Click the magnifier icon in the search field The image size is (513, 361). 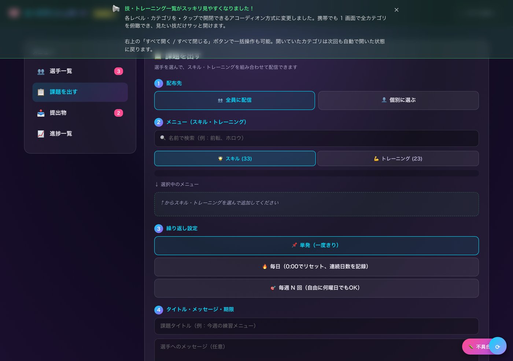click(x=163, y=138)
